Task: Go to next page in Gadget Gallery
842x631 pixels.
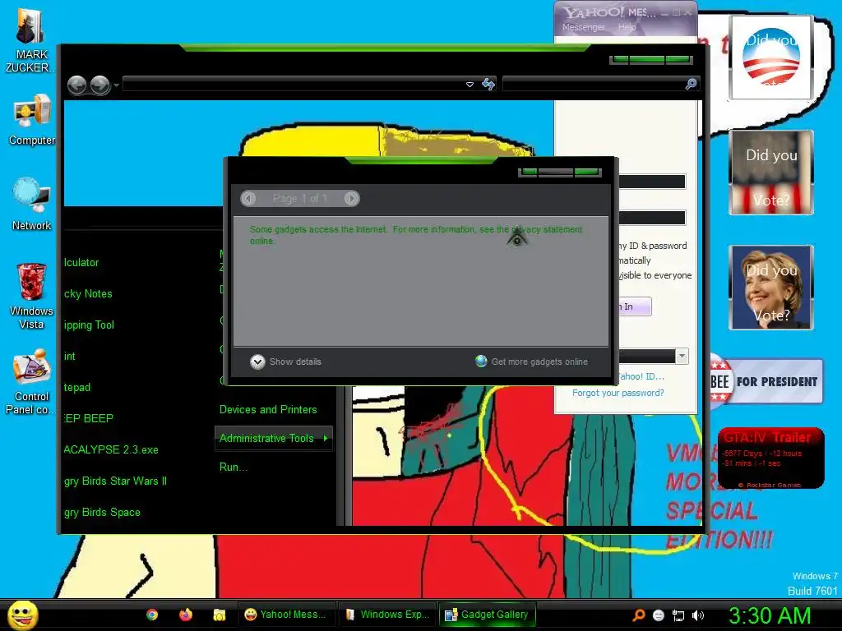Action: [351, 199]
